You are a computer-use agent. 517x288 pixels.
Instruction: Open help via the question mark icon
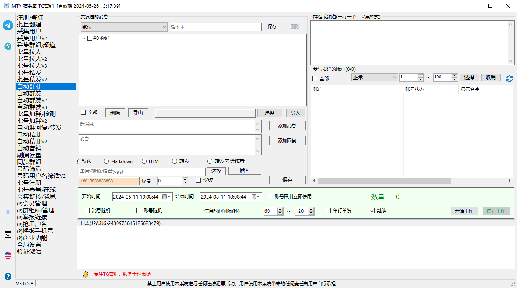tap(8, 276)
